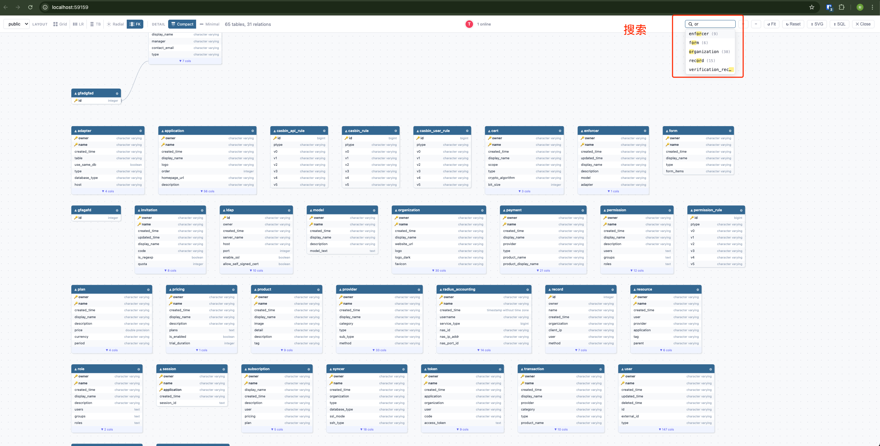Expand 56 more cols in application table
The width and height of the screenshot is (880, 446).
(x=207, y=191)
